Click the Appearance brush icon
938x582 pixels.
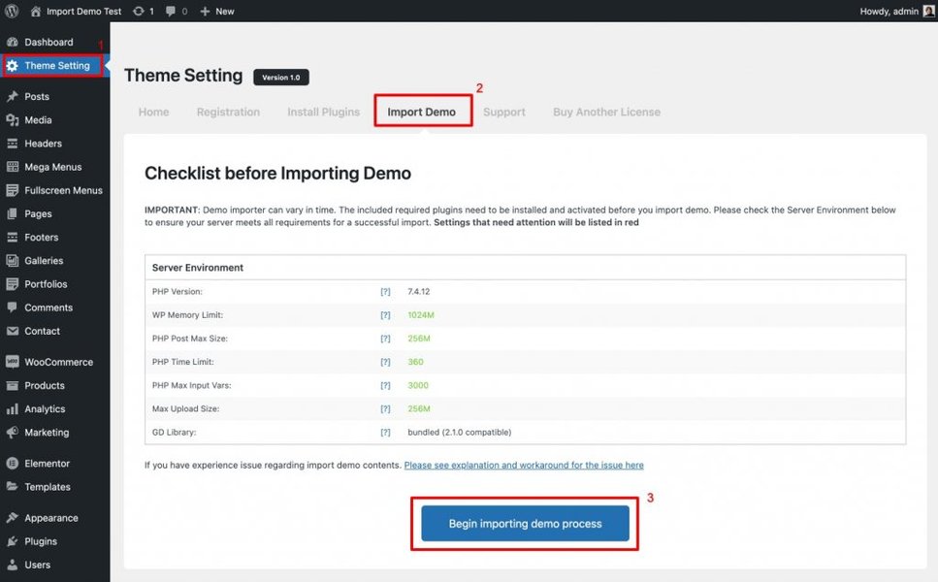(12, 518)
